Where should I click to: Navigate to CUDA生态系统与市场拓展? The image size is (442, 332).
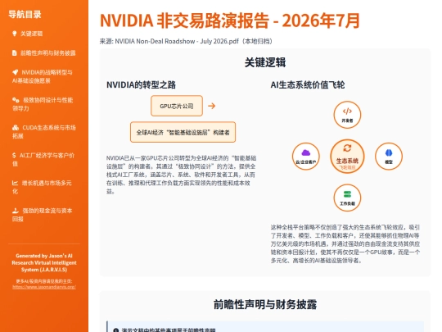(44, 131)
